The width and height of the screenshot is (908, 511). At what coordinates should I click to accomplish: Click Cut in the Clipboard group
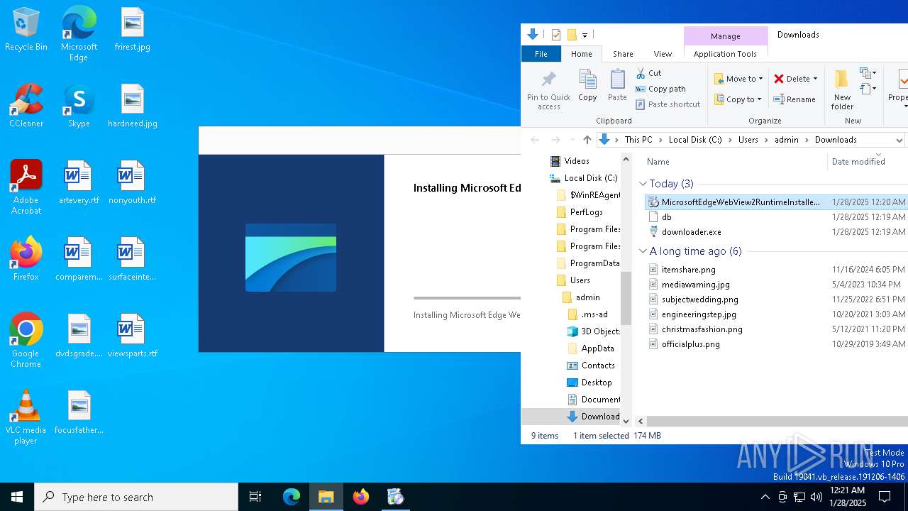648,73
